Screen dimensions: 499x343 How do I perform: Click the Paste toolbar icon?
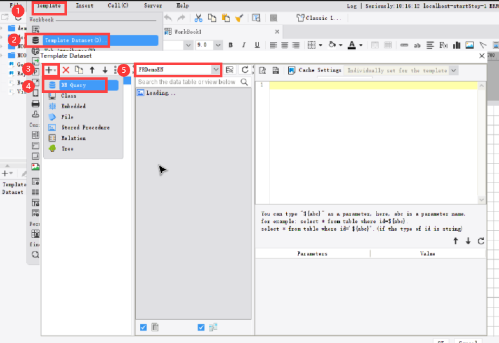pyautogui.click(x=226, y=18)
